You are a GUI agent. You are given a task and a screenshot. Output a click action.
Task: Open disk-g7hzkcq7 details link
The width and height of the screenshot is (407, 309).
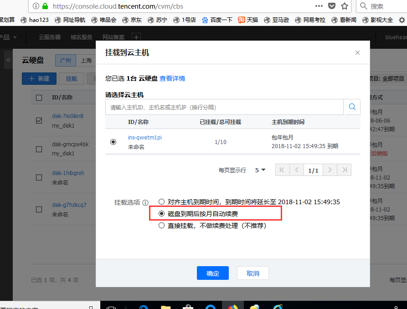[x=69, y=205]
